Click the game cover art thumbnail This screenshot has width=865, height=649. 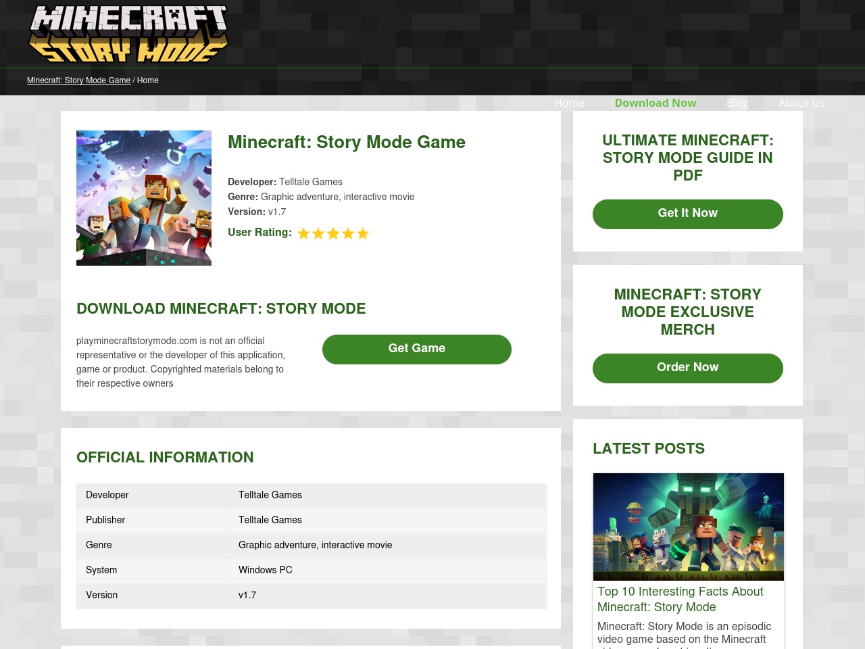click(x=144, y=198)
